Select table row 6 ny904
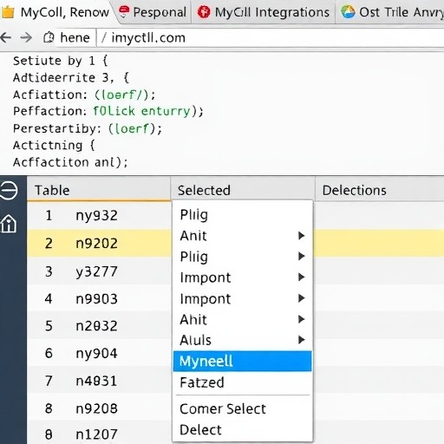444x444 pixels. pos(99,353)
